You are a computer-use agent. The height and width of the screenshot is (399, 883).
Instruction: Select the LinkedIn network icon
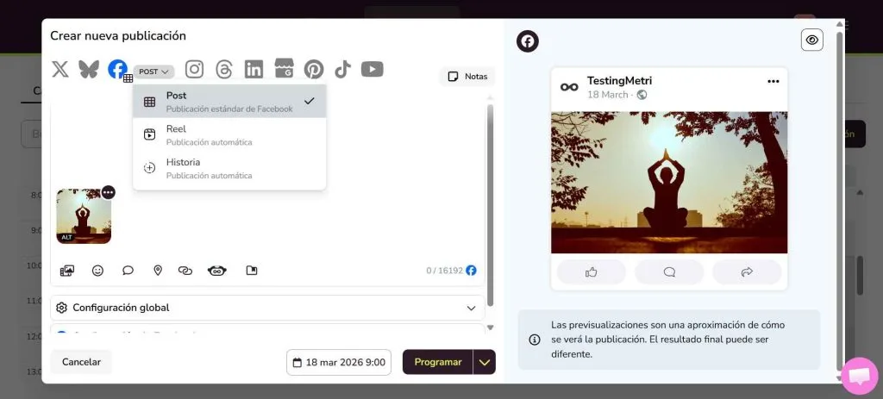coord(254,69)
